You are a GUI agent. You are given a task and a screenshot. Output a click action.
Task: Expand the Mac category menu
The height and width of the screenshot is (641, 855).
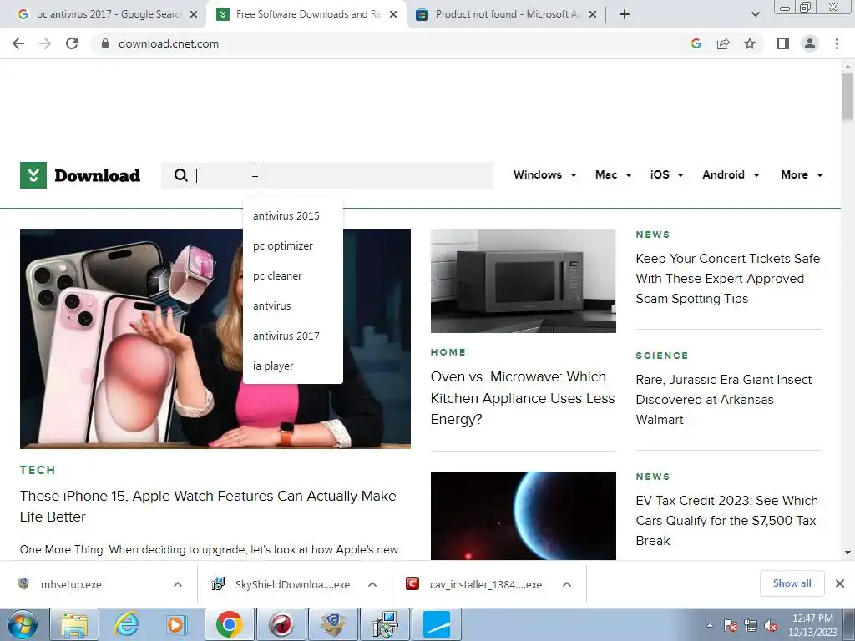point(614,175)
